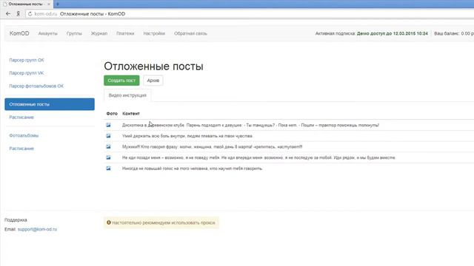
Task: Click the 'Архив' button
Action: pyautogui.click(x=153, y=81)
